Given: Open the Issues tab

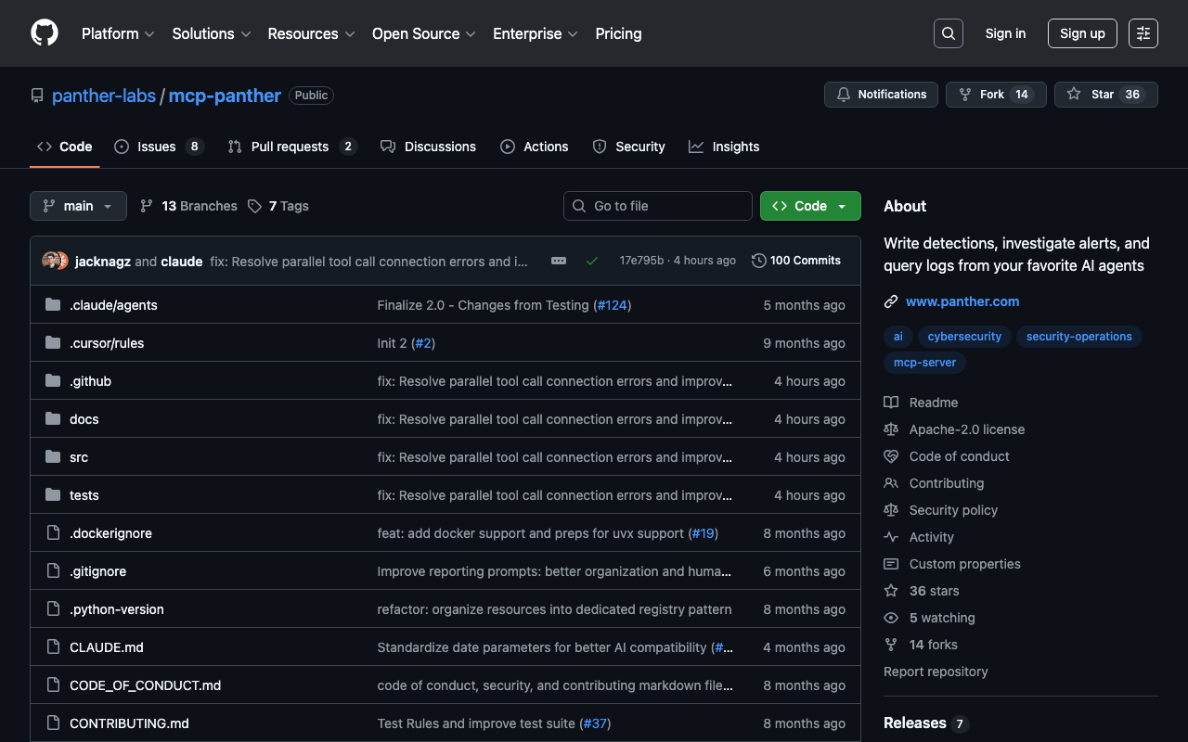Looking at the screenshot, I should click(156, 147).
